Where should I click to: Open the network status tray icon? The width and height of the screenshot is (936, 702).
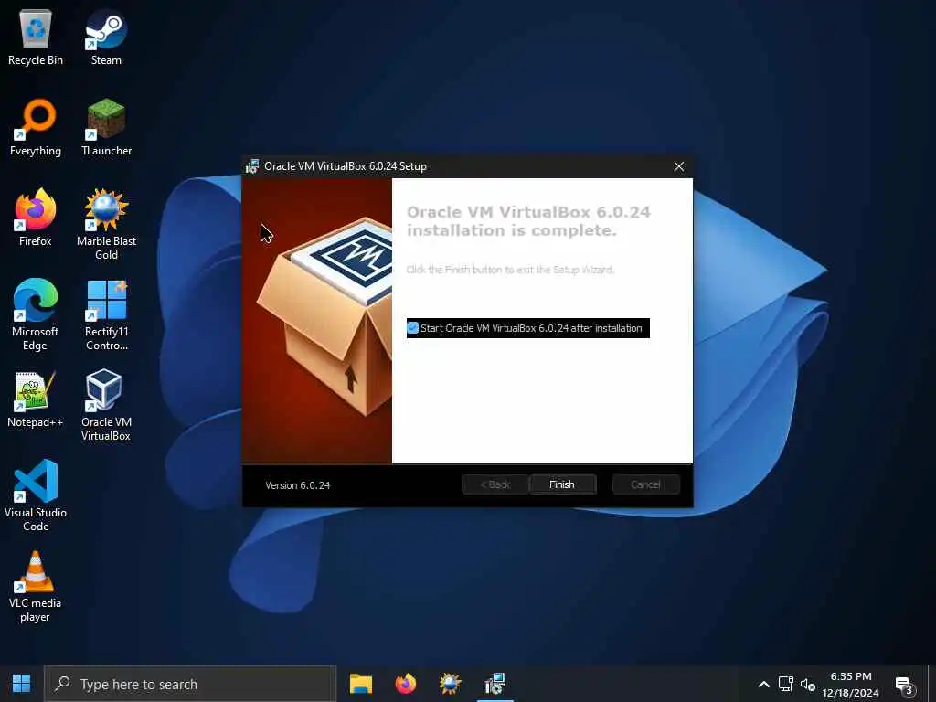tap(785, 684)
